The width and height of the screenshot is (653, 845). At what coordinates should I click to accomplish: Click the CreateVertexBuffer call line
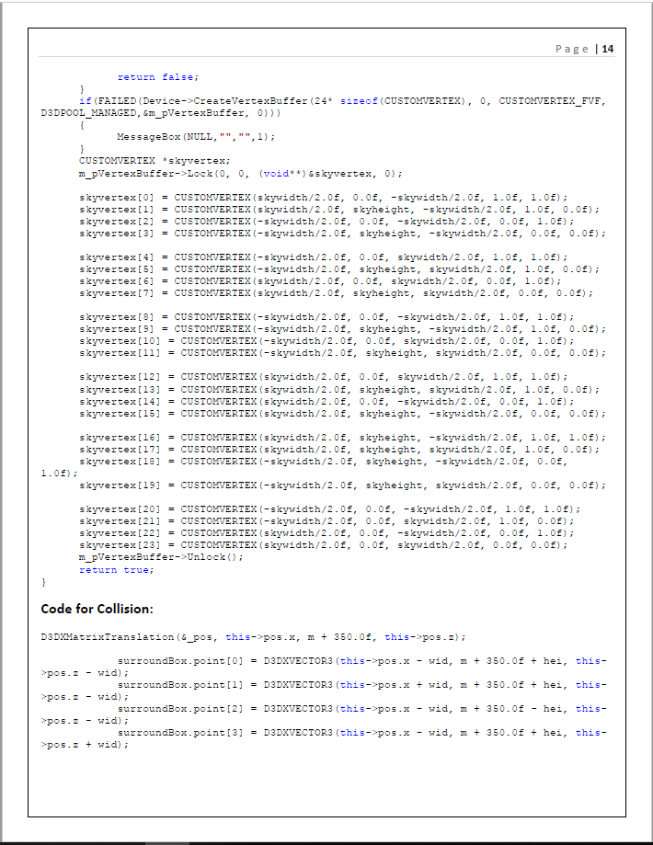coord(342,101)
